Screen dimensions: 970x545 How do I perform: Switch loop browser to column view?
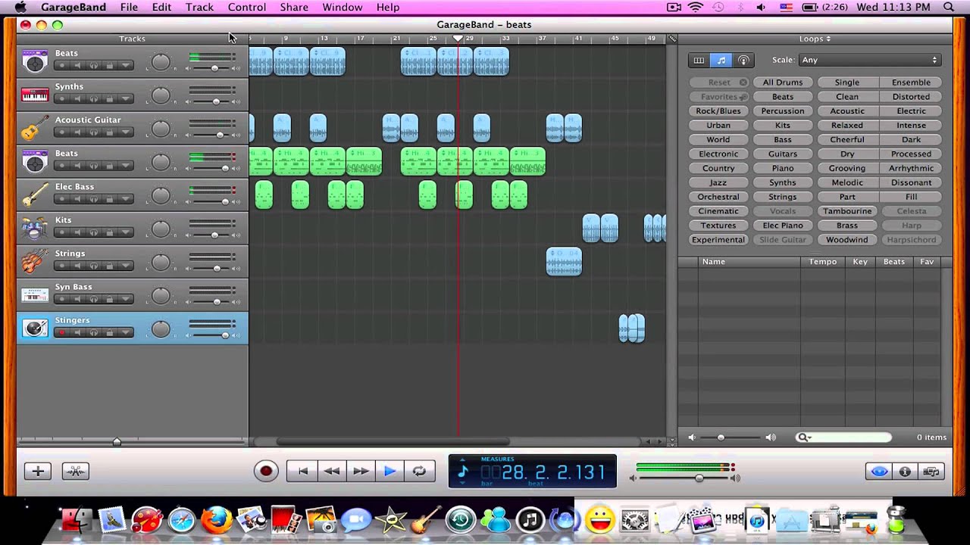click(699, 60)
